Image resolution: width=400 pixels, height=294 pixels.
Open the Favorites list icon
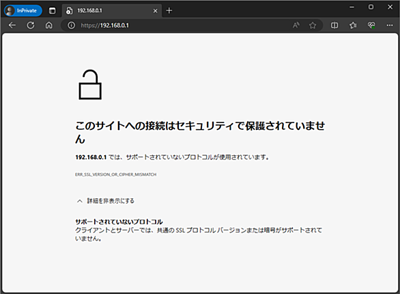353,25
